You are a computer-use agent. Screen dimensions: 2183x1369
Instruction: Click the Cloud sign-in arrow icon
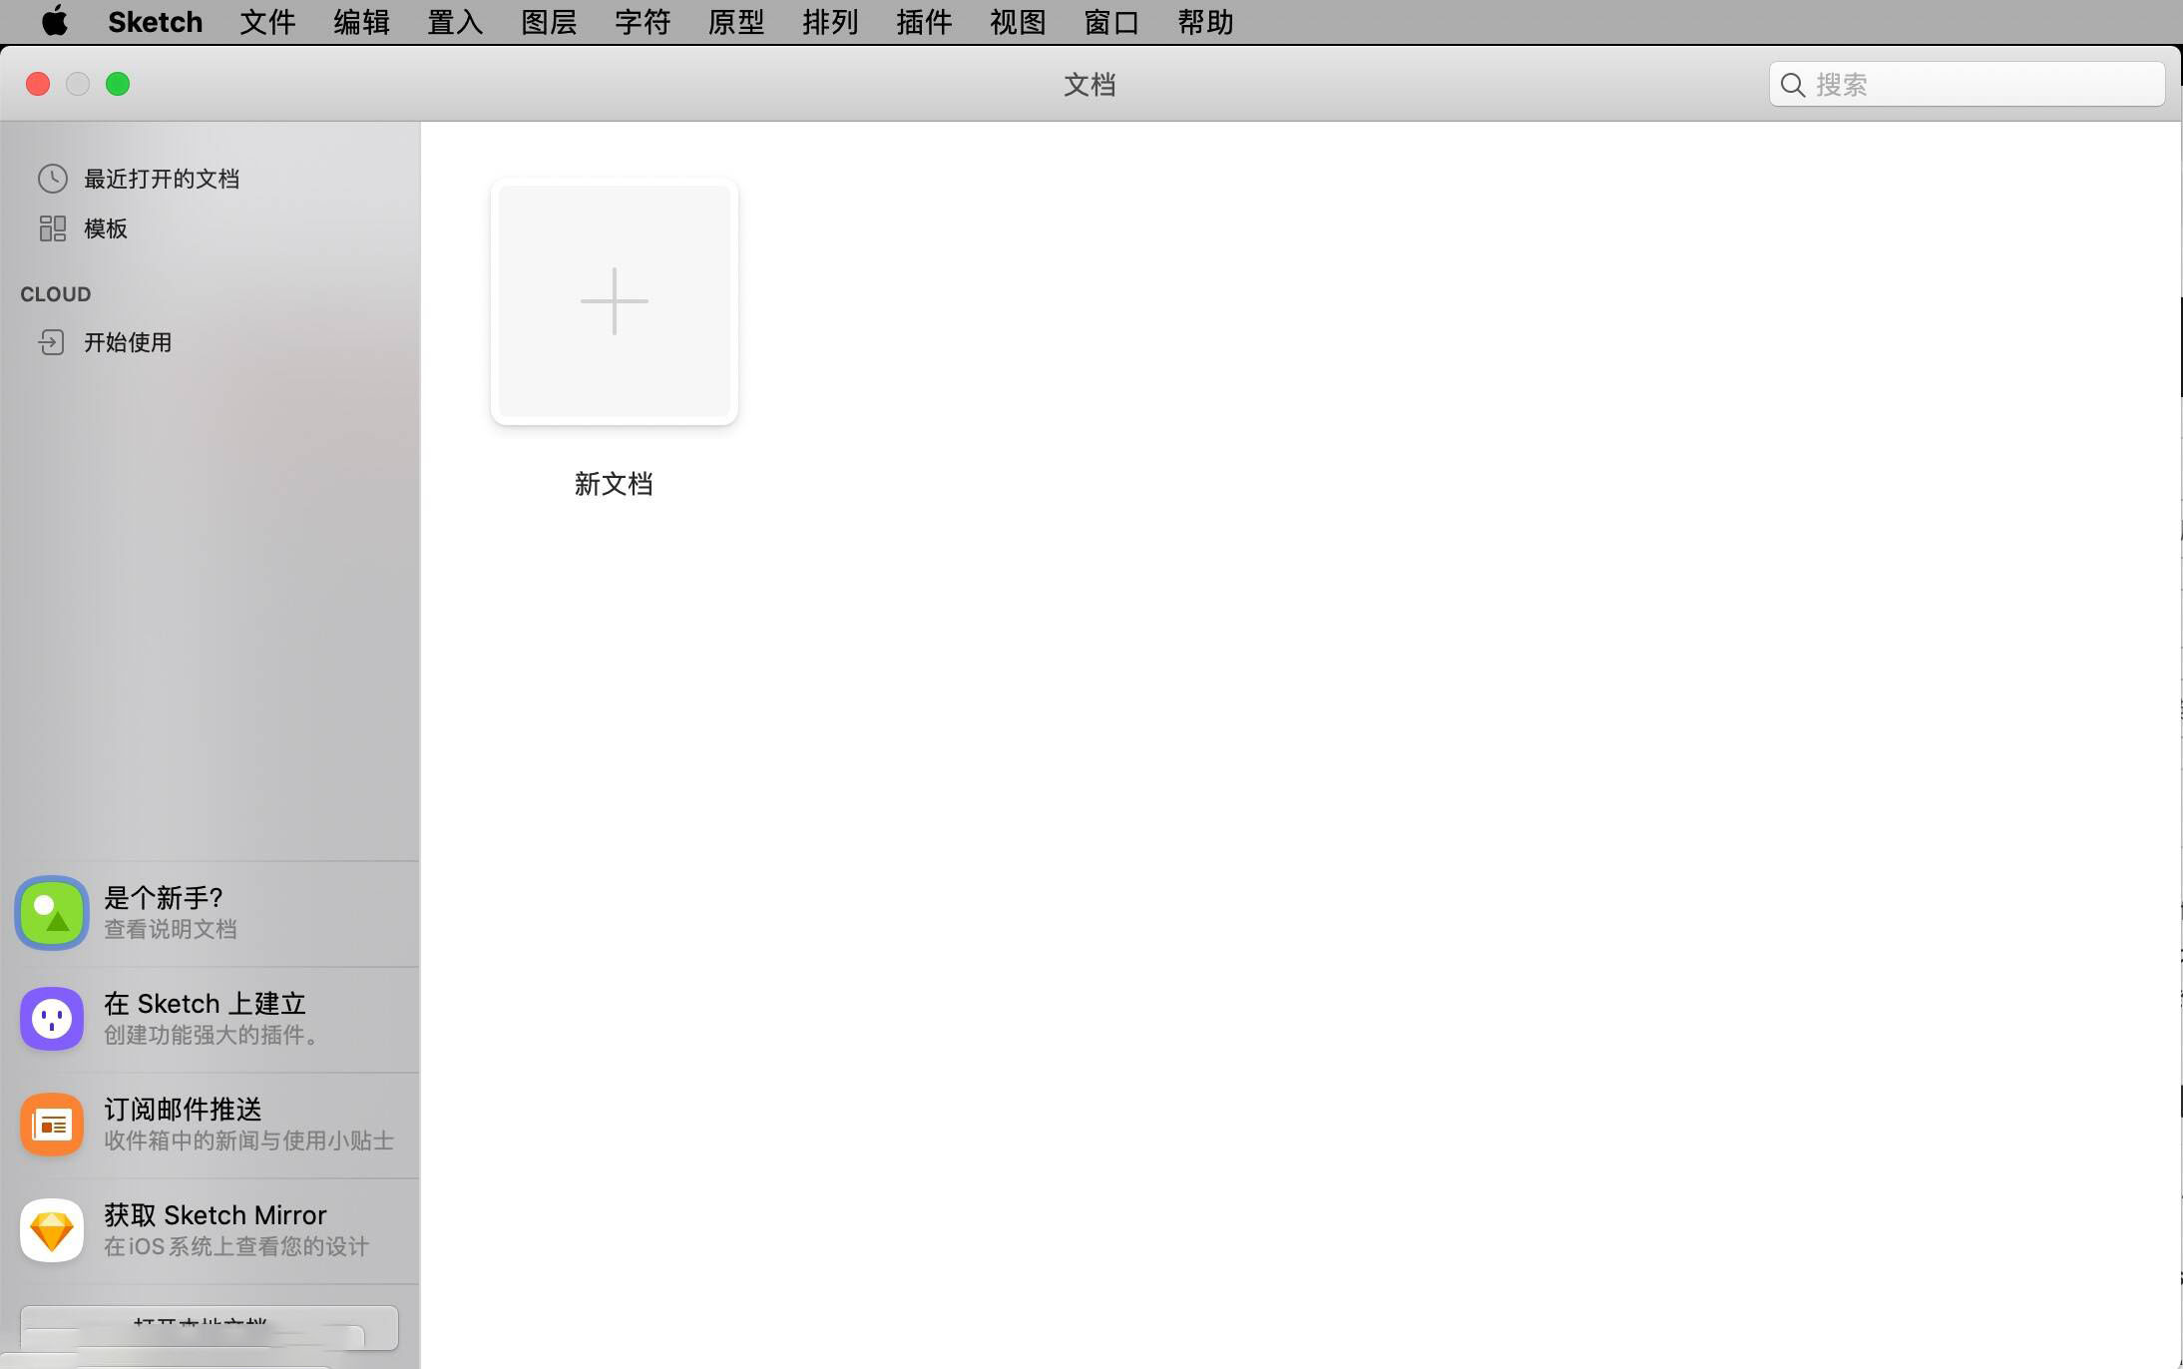(x=51, y=342)
